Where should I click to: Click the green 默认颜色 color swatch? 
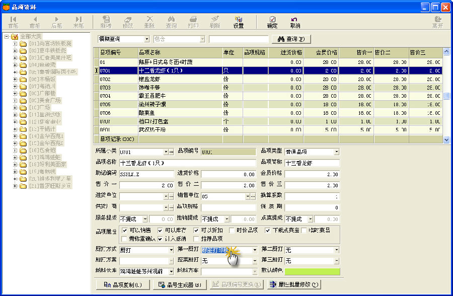[312, 271]
